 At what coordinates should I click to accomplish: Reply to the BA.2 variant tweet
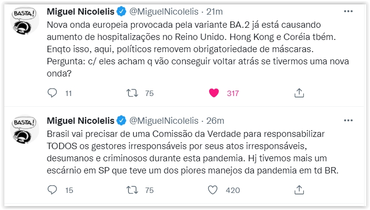(x=53, y=93)
